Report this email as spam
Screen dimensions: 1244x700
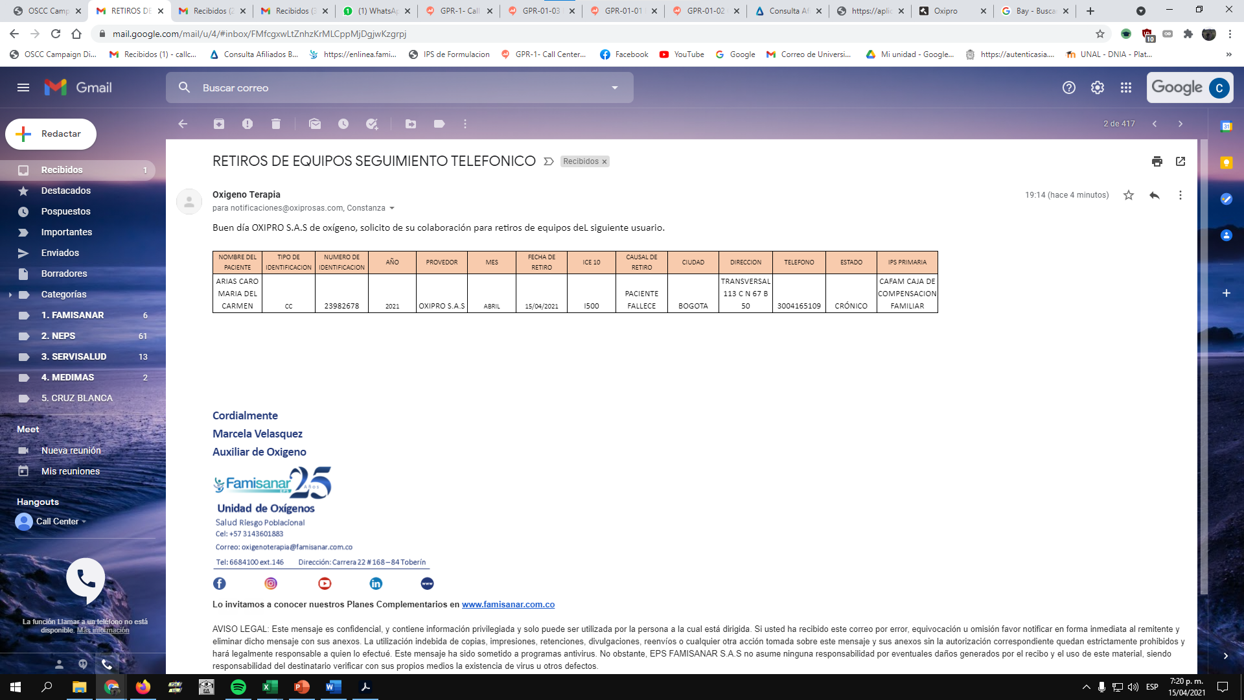click(248, 124)
